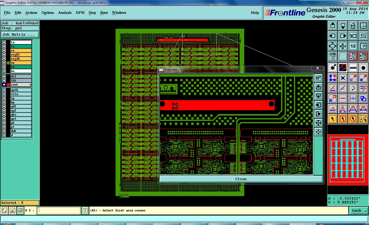Select the bs layer name

[21, 67]
